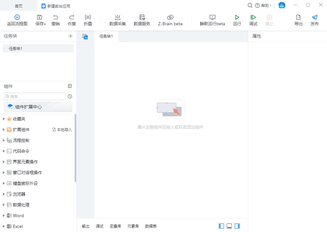Image resolution: width=327 pixels, height=232 pixels.
Task: Toggle the bottom panel layout button
Action: (229, 226)
